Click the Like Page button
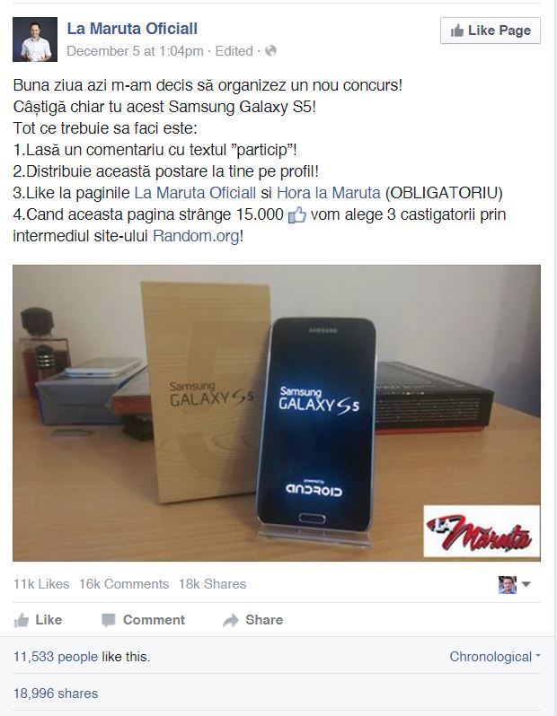 click(491, 31)
